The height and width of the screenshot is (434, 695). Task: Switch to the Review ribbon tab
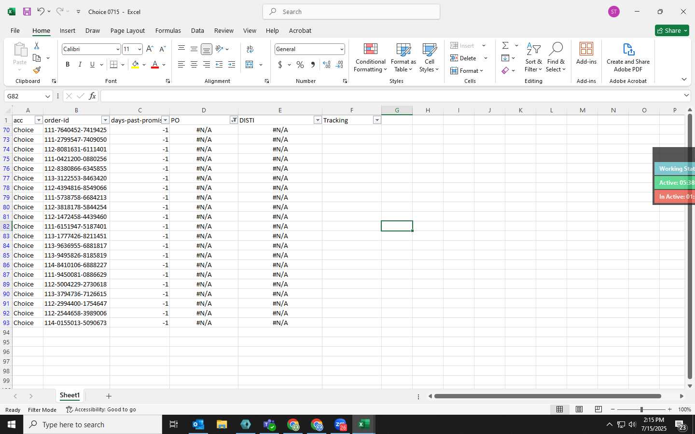(x=224, y=30)
